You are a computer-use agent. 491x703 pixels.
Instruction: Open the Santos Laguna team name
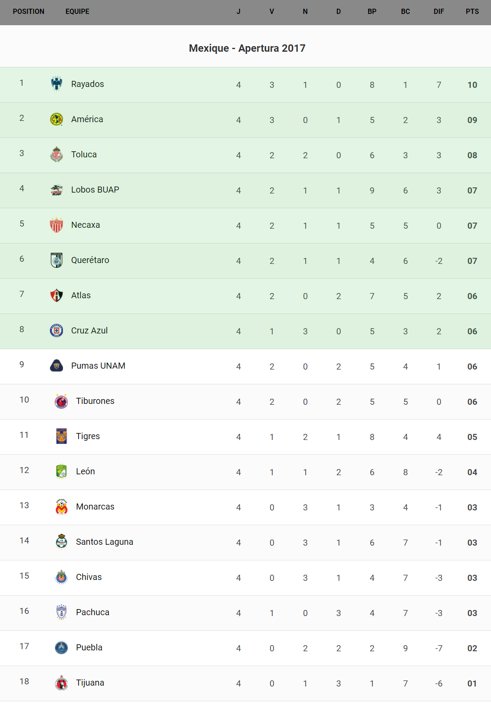click(104, 542)
